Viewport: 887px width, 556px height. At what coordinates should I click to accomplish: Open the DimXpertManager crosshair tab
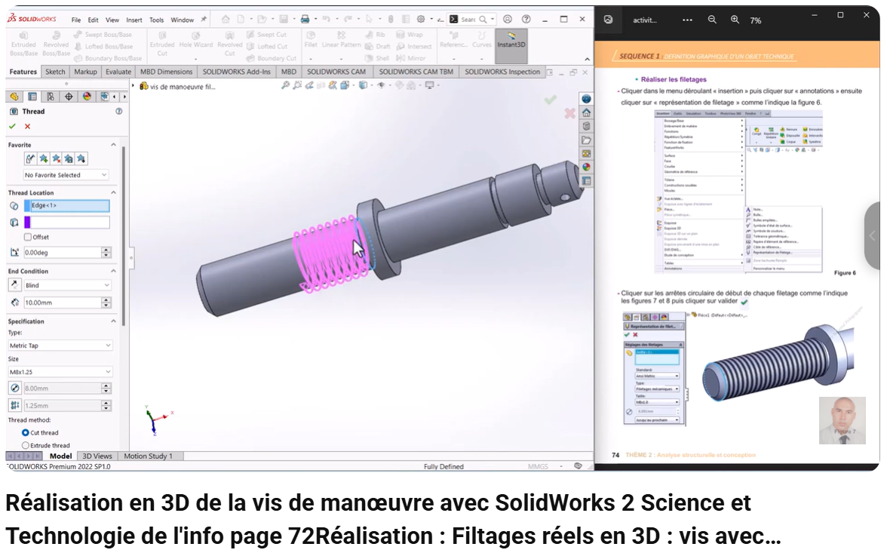click(69, 97)
